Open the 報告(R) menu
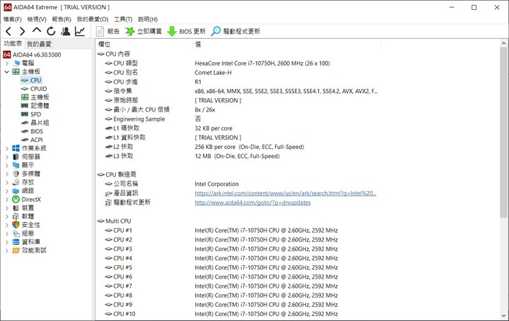Viewport: 509px width, 321px height. click(62, 19)
